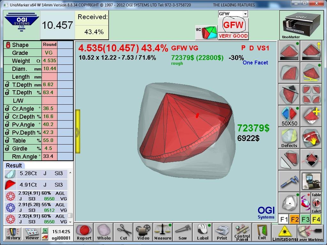Toggle lock for Cr.Angle parameter
This screenshot has height=245, width=327.
point(7,108)
